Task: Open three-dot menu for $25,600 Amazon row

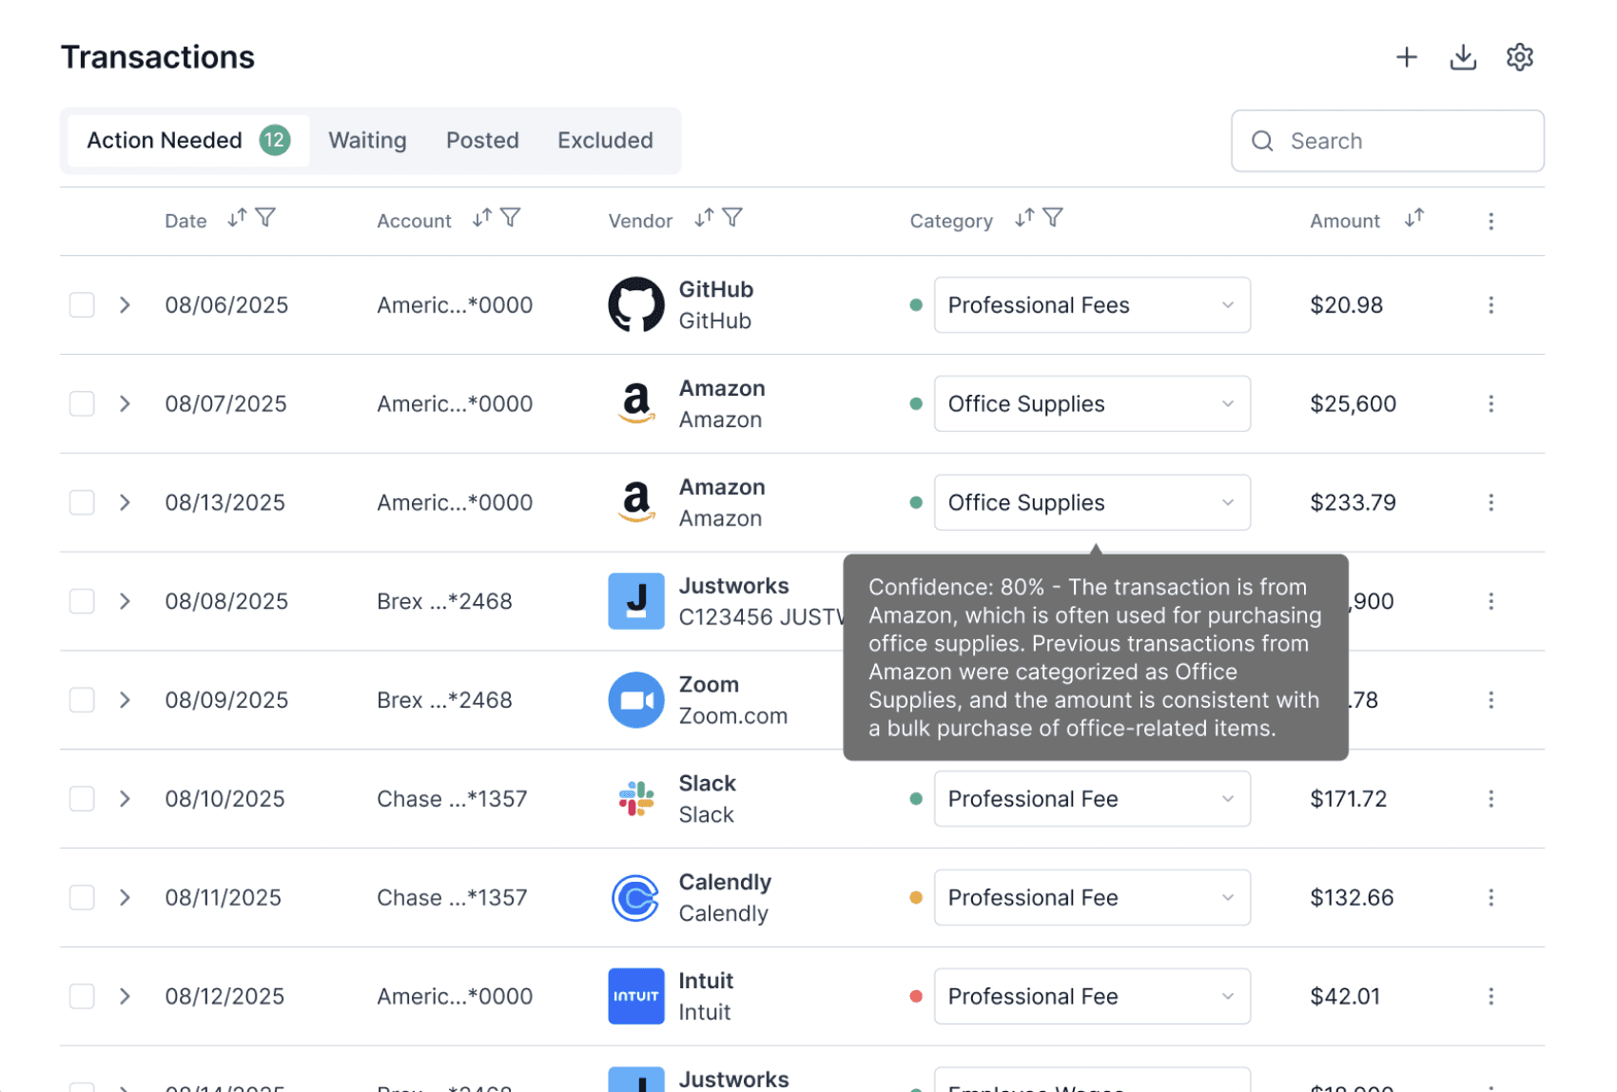Action: click(1490, 404)
